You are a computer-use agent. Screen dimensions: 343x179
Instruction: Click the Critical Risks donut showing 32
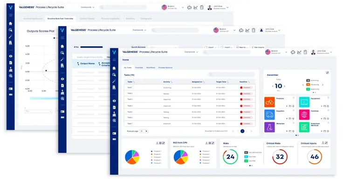pos(280,157)
